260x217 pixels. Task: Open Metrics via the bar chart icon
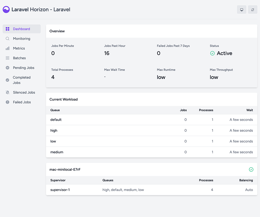pyautogui.click(x=8, y=48)
